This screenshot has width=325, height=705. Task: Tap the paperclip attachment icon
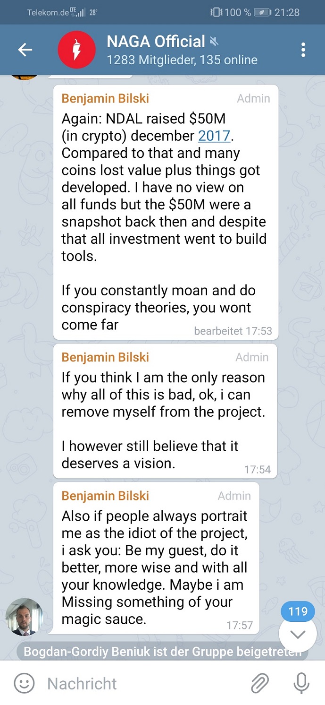pos(259,683)
